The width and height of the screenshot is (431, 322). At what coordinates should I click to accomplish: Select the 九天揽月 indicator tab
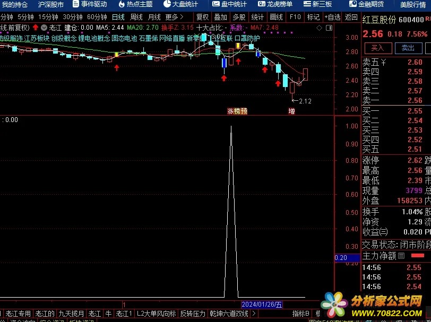click(x=71, y=313)
